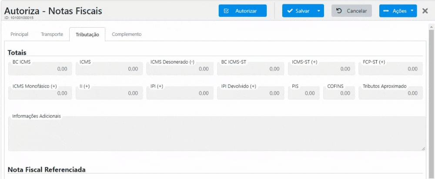The width and height of the screenshot is (435, 179).
Task: Click the checkmark icon on Autorizar
Action: (x=226, y=11)
